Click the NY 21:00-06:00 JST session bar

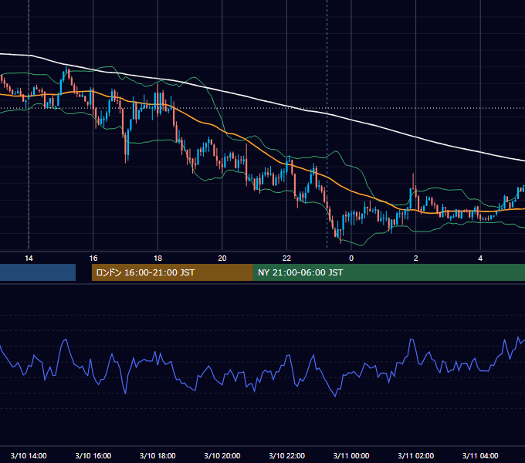(388, 272)
